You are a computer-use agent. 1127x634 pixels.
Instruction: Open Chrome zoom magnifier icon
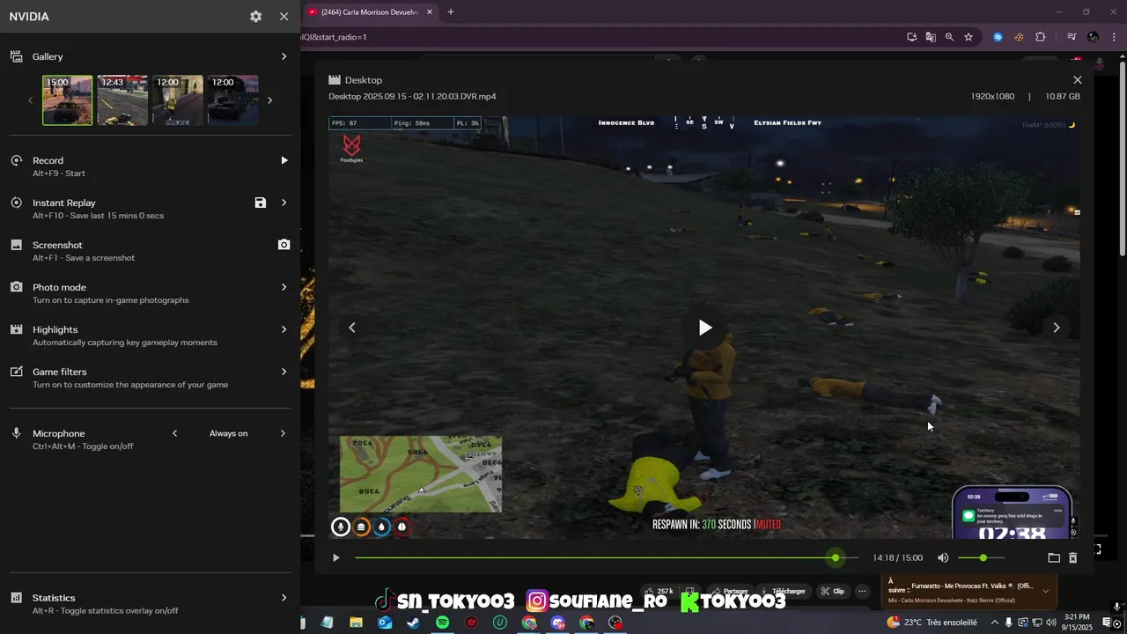point(949,37)
